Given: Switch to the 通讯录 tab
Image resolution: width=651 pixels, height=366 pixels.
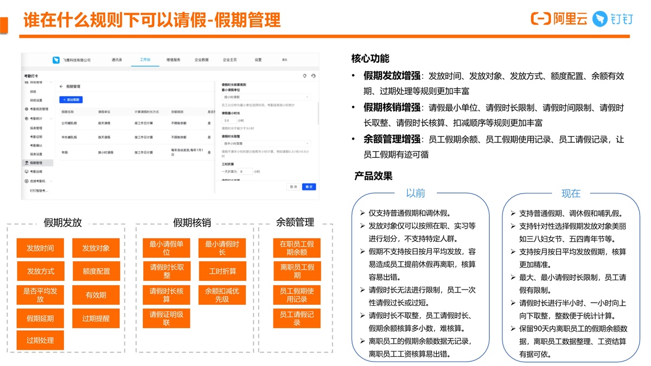Looking at the screenshot, I should coord(117,60).
